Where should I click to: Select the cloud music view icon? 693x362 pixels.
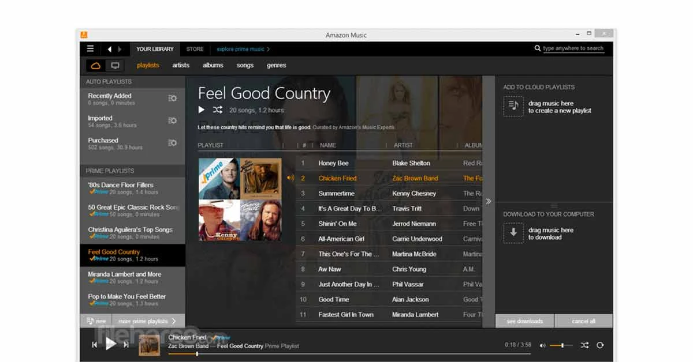(95, 65)
